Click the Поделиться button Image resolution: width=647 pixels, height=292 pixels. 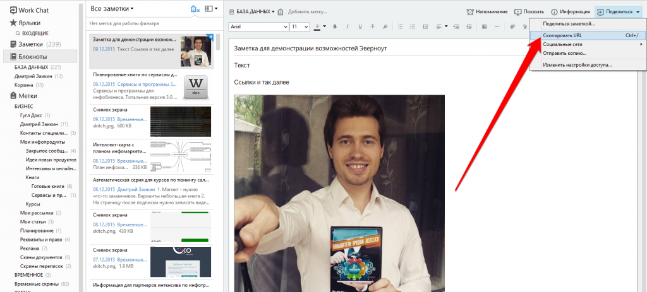point(615,11)
